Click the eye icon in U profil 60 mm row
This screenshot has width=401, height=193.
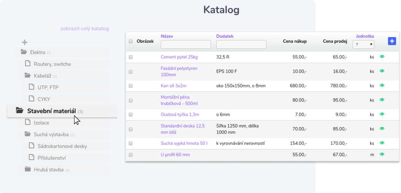point(382,154)
